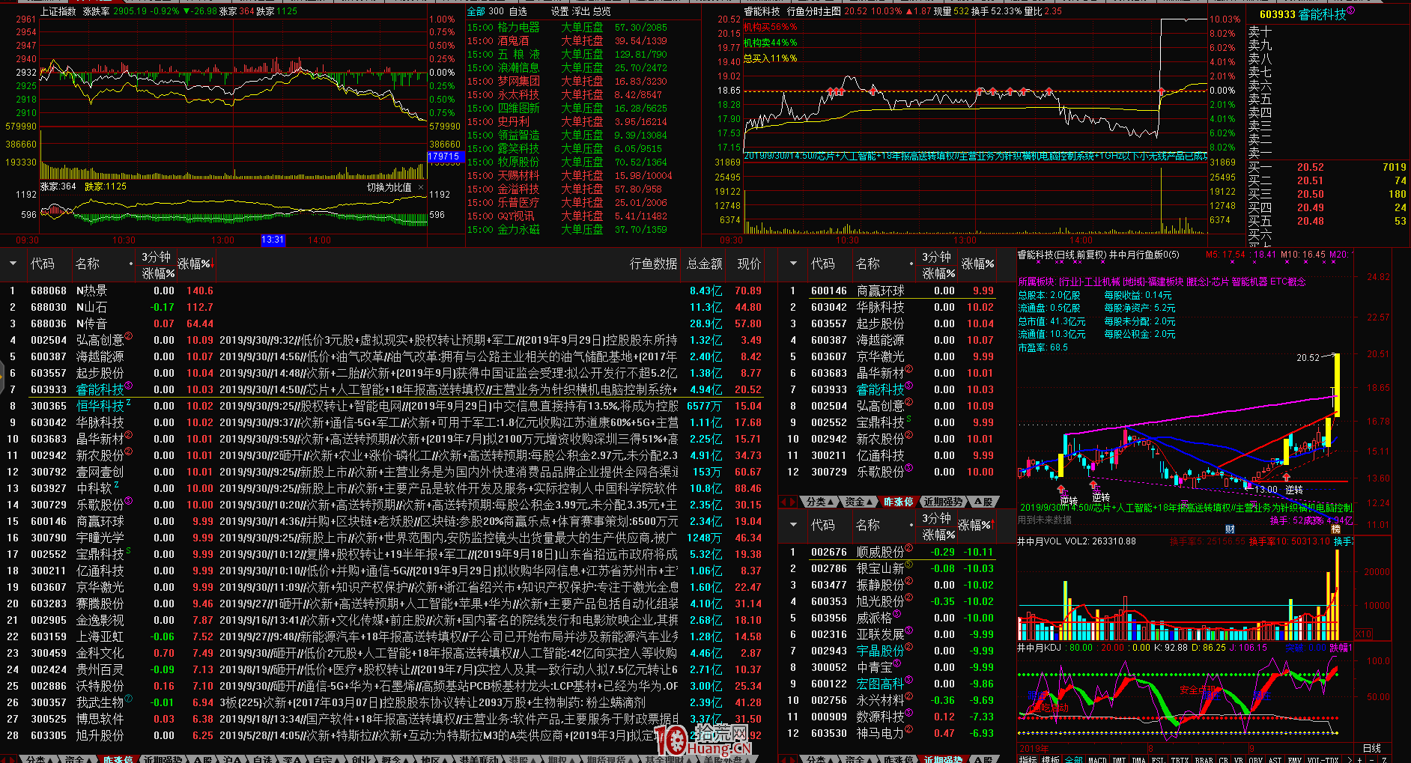Image resolution: width=1411 pixels, height=763 pixels.
Task: Open 设置 above the big-order list
Action: (560, 11)
